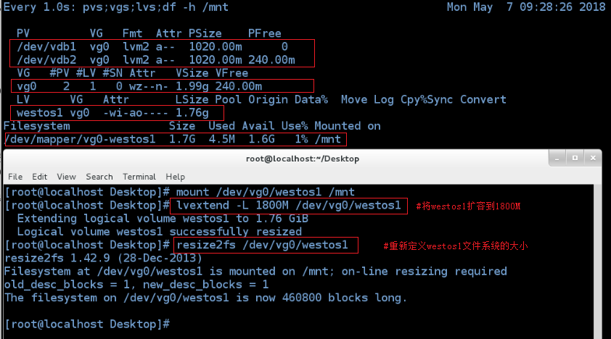Click the 'Every 1.0s: pvs;vgs;lvs;df -h /mnt' header
This screenshot has width=611, height=339.
(x=116, y=7)
